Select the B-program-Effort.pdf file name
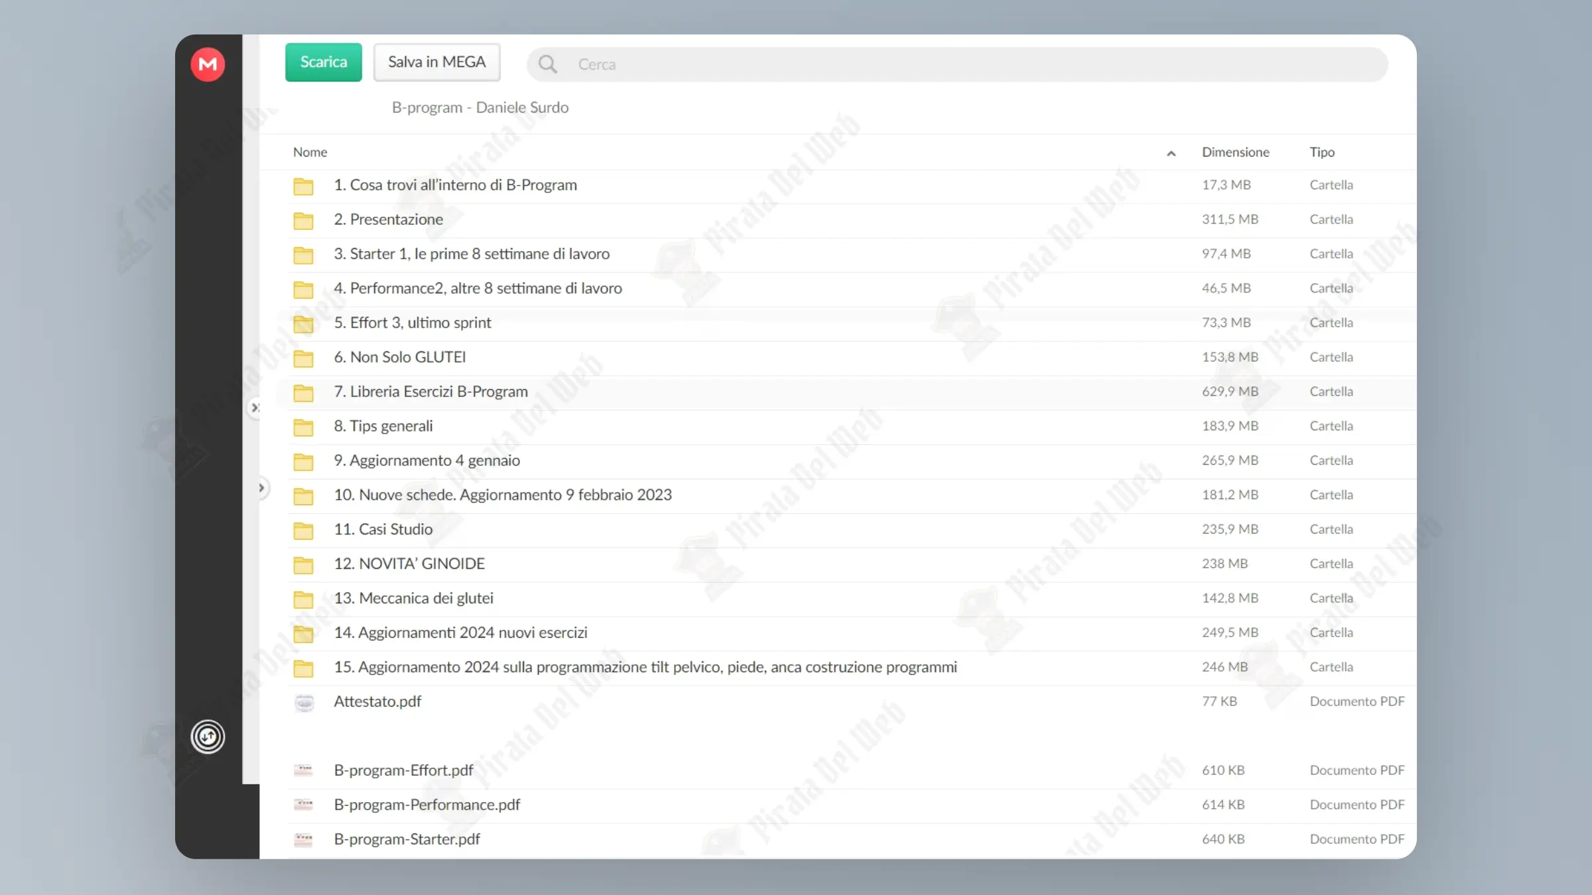Viewport: 1592px width, 895px height. coord(403,770)
